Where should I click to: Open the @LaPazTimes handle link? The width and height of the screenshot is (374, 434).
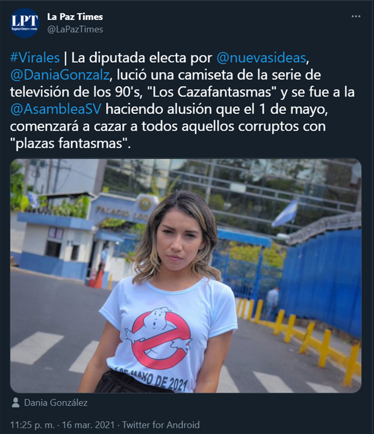click(75, 30)
